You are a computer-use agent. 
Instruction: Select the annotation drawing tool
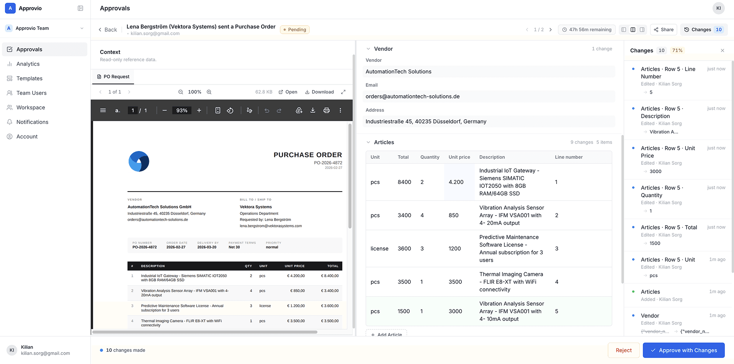(x=249, y=110)
